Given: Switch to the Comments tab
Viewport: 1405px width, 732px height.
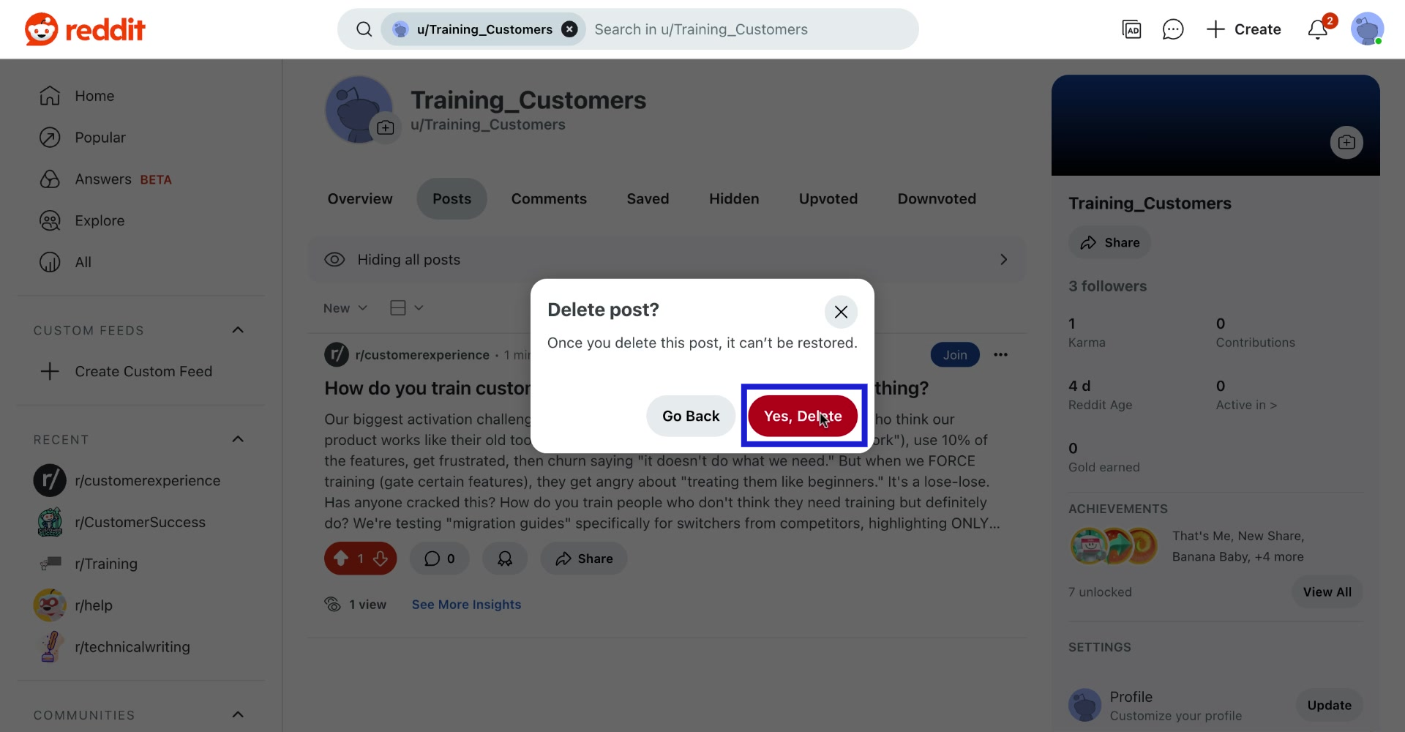Looking at the screenshot, I should pyautogui.click(x=549, y=198).
